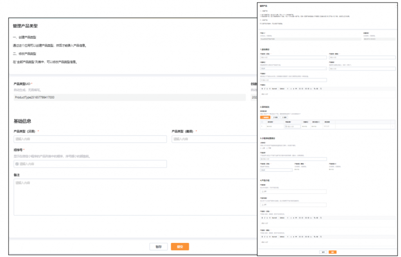
Task: Open the Default font dropdown in first editor
Action: pos(282,89)
